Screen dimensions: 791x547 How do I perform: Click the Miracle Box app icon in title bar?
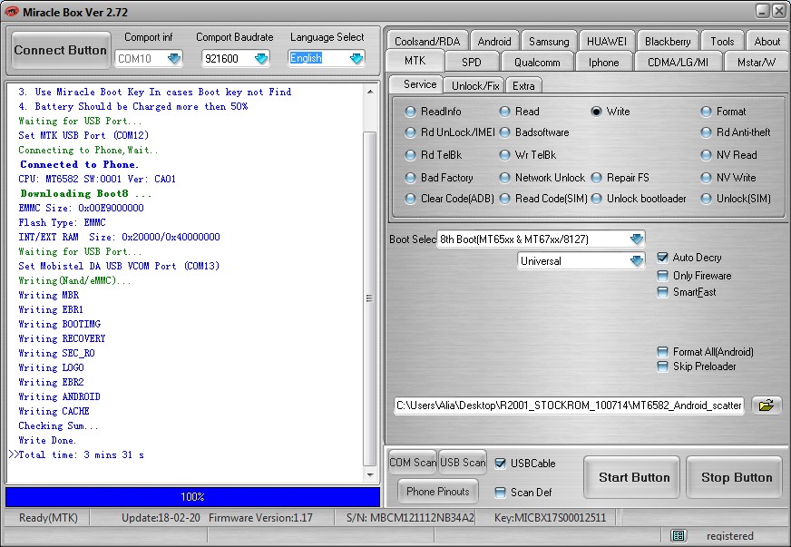(11, 12)
